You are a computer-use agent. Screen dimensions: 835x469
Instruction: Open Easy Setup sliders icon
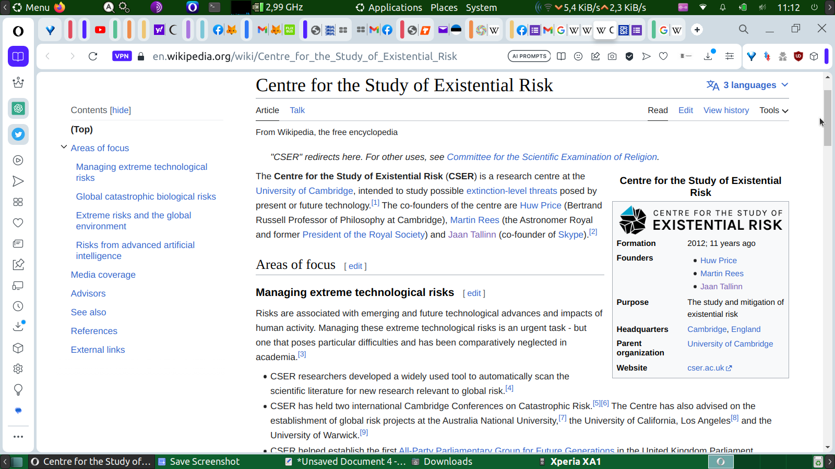[730, 56]
